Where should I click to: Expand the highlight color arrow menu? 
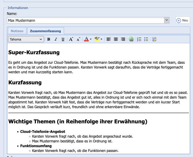pos(102,39)
